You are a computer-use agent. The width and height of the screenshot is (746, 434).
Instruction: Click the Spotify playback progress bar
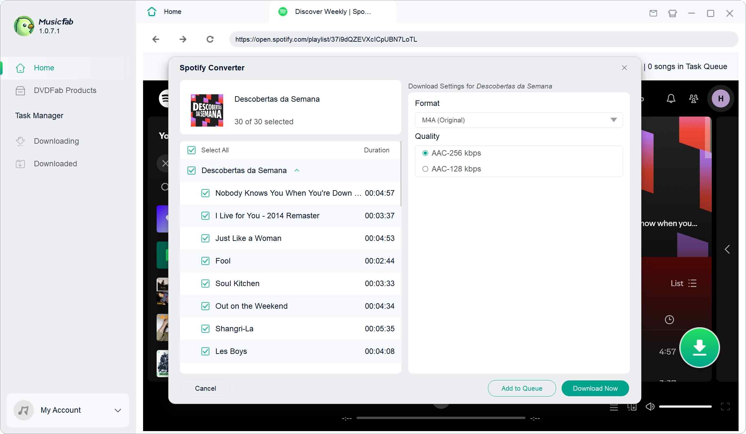(441, 418)
